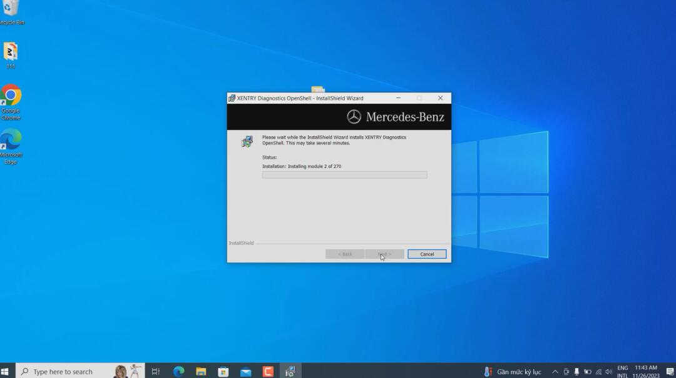Open the Mail app from the taskbar
Screen dimensions: 676x378
click(x=246, y=371)
